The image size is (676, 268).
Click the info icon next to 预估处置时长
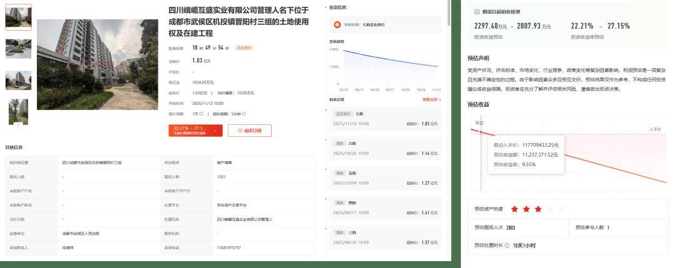tap(507, 246)
